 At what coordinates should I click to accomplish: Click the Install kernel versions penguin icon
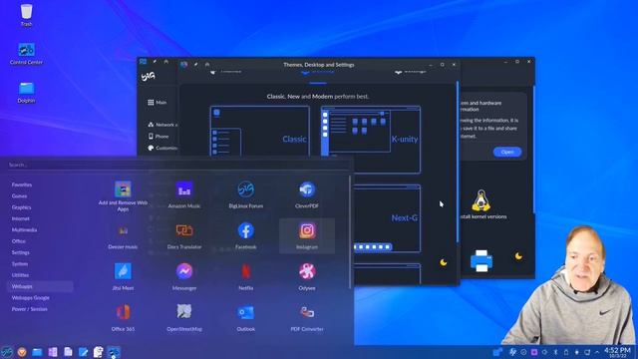pyautogui.click(x=480, y=200)
